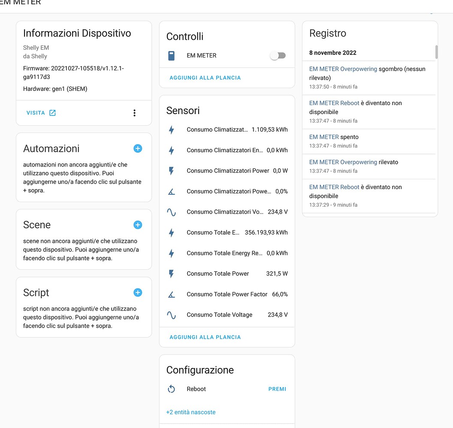This screenshot has height=428, width=453.
Task: Click the EM METER device icon in Controlli
Action: [x=171, y=55]
